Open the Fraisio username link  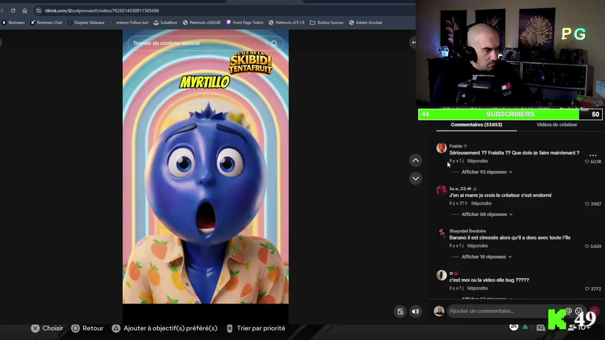(x=456, y=146)
